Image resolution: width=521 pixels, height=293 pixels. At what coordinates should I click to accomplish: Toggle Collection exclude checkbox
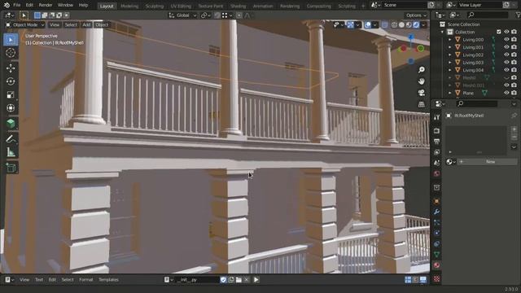pyautogui.click(x=499, y=32)
